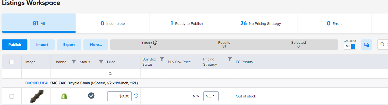388x105 pixels.
Task: Click the column layout icon button
Action: (367, 45)
